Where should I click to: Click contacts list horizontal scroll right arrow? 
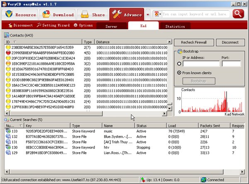(164, 114)
